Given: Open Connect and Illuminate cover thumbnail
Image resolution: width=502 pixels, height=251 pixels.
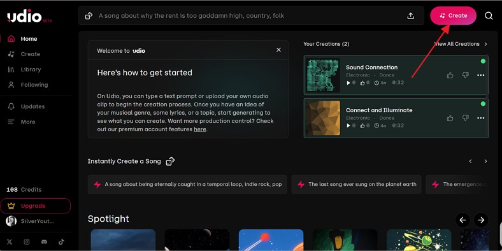Looking at the screenshot, I should [323, 118].
